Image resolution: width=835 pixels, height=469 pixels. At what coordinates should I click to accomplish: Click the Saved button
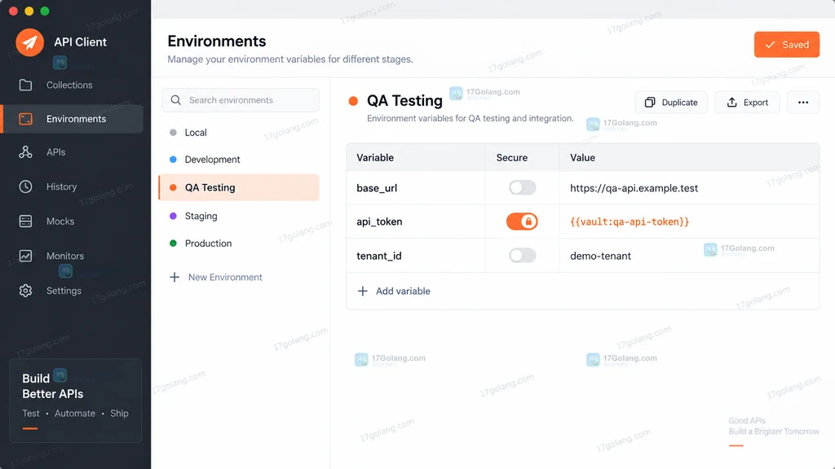tap(787, 45)
